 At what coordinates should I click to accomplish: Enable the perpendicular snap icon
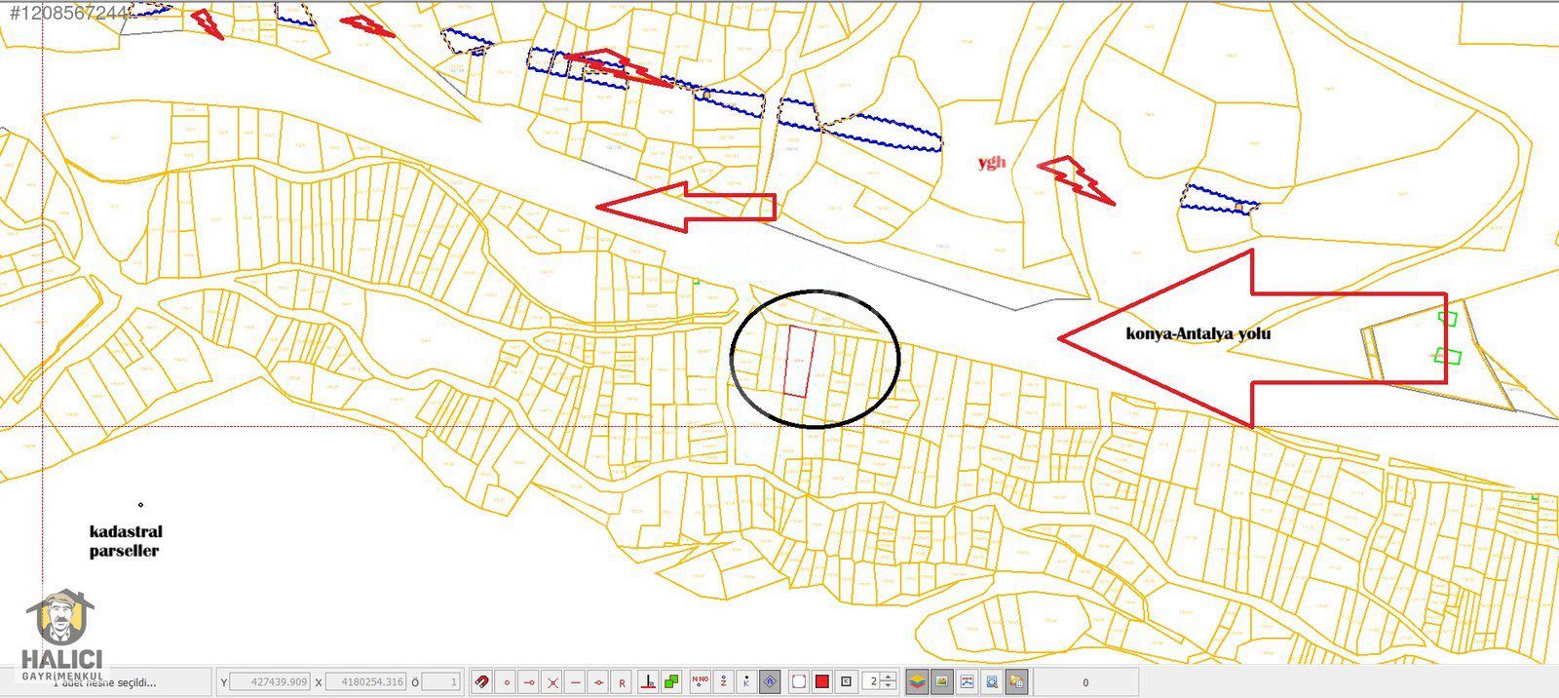(647, 682)
